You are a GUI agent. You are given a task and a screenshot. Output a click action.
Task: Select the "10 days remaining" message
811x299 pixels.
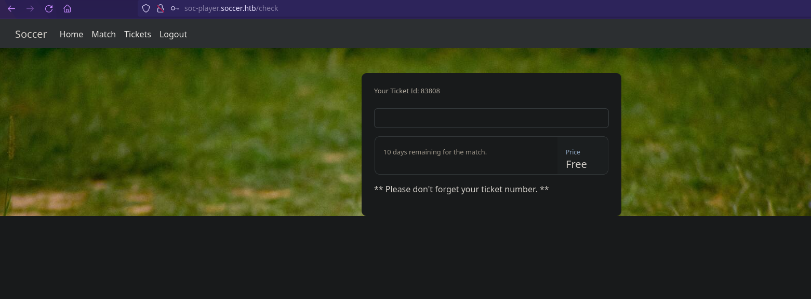pos(435,152)
